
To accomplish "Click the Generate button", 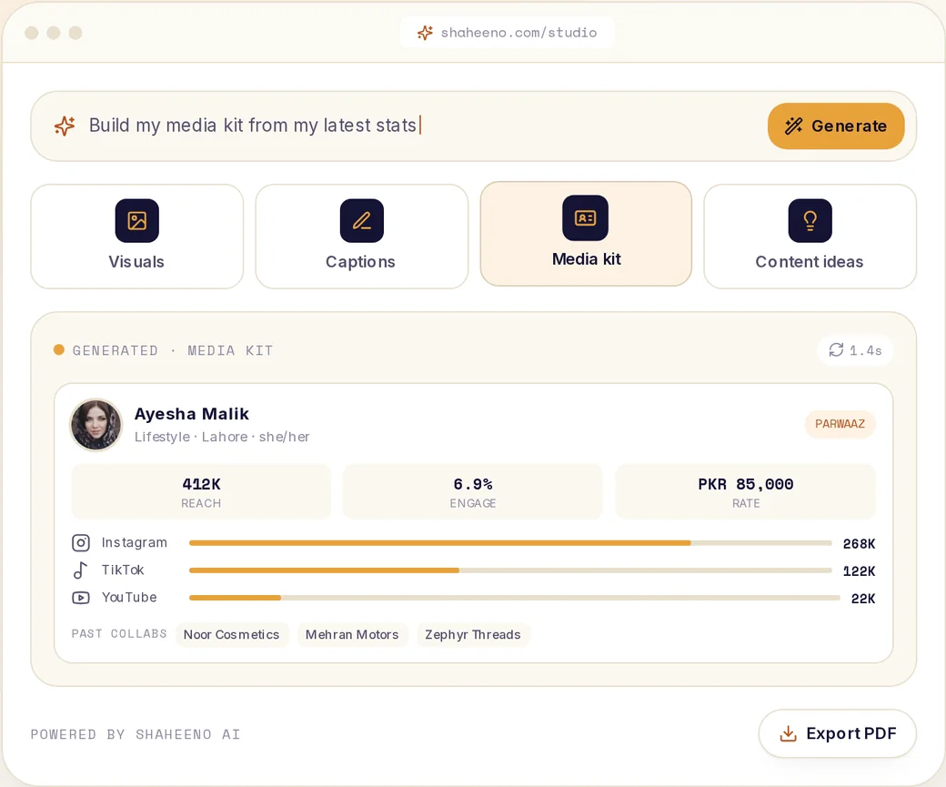I will coord(836,126).
